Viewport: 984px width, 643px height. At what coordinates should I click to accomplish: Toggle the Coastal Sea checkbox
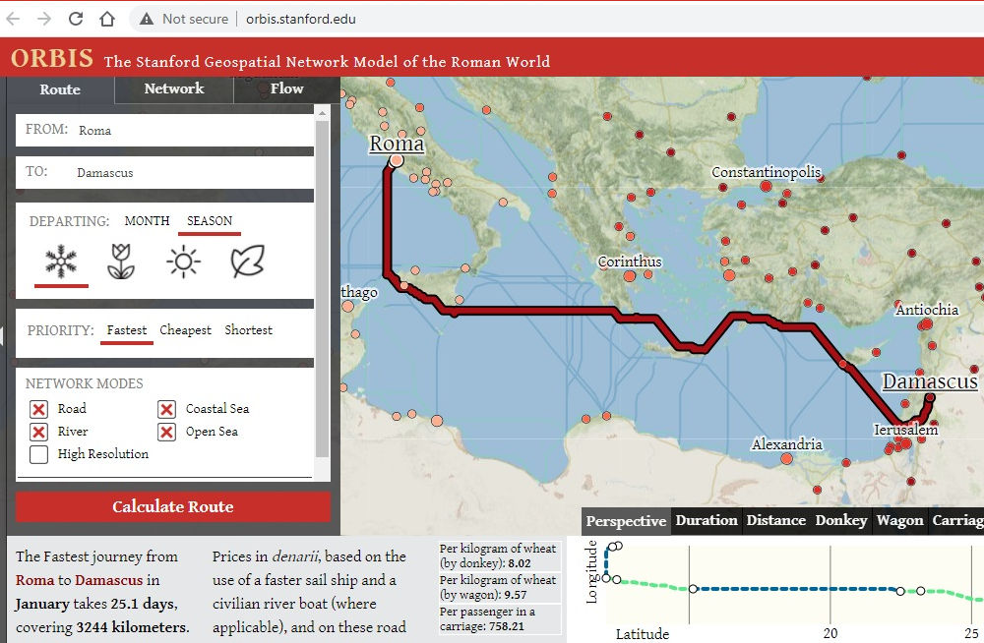167,410
